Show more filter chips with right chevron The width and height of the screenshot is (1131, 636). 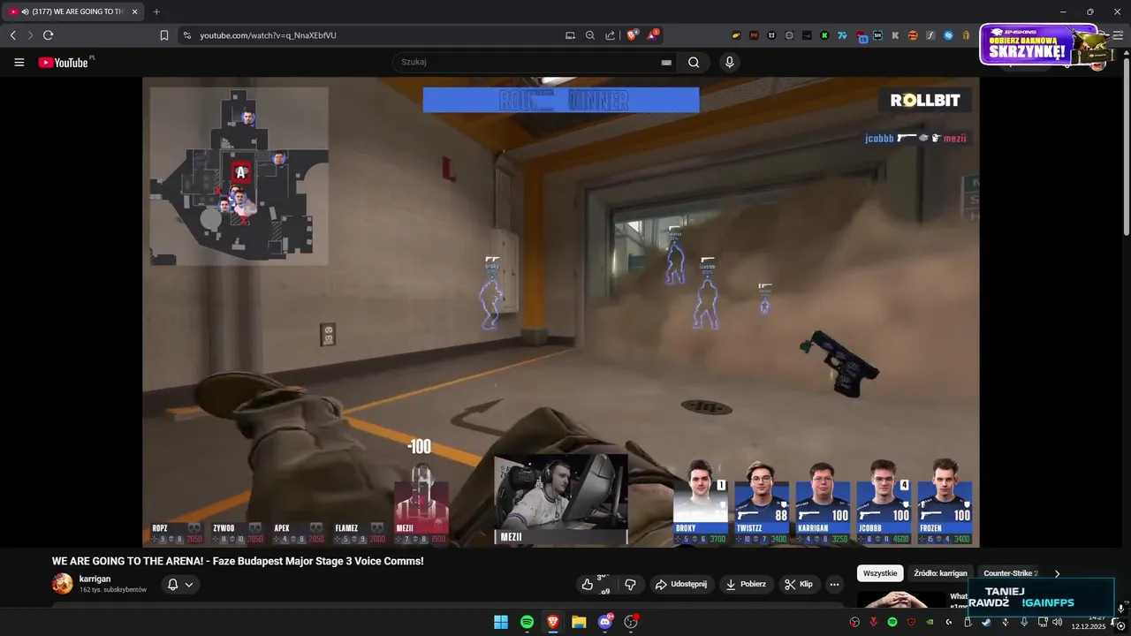coord(1058,573)
